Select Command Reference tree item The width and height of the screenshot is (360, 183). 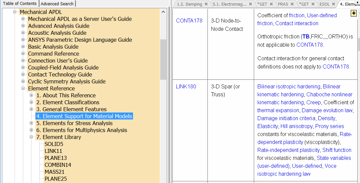tap(54, 54)
